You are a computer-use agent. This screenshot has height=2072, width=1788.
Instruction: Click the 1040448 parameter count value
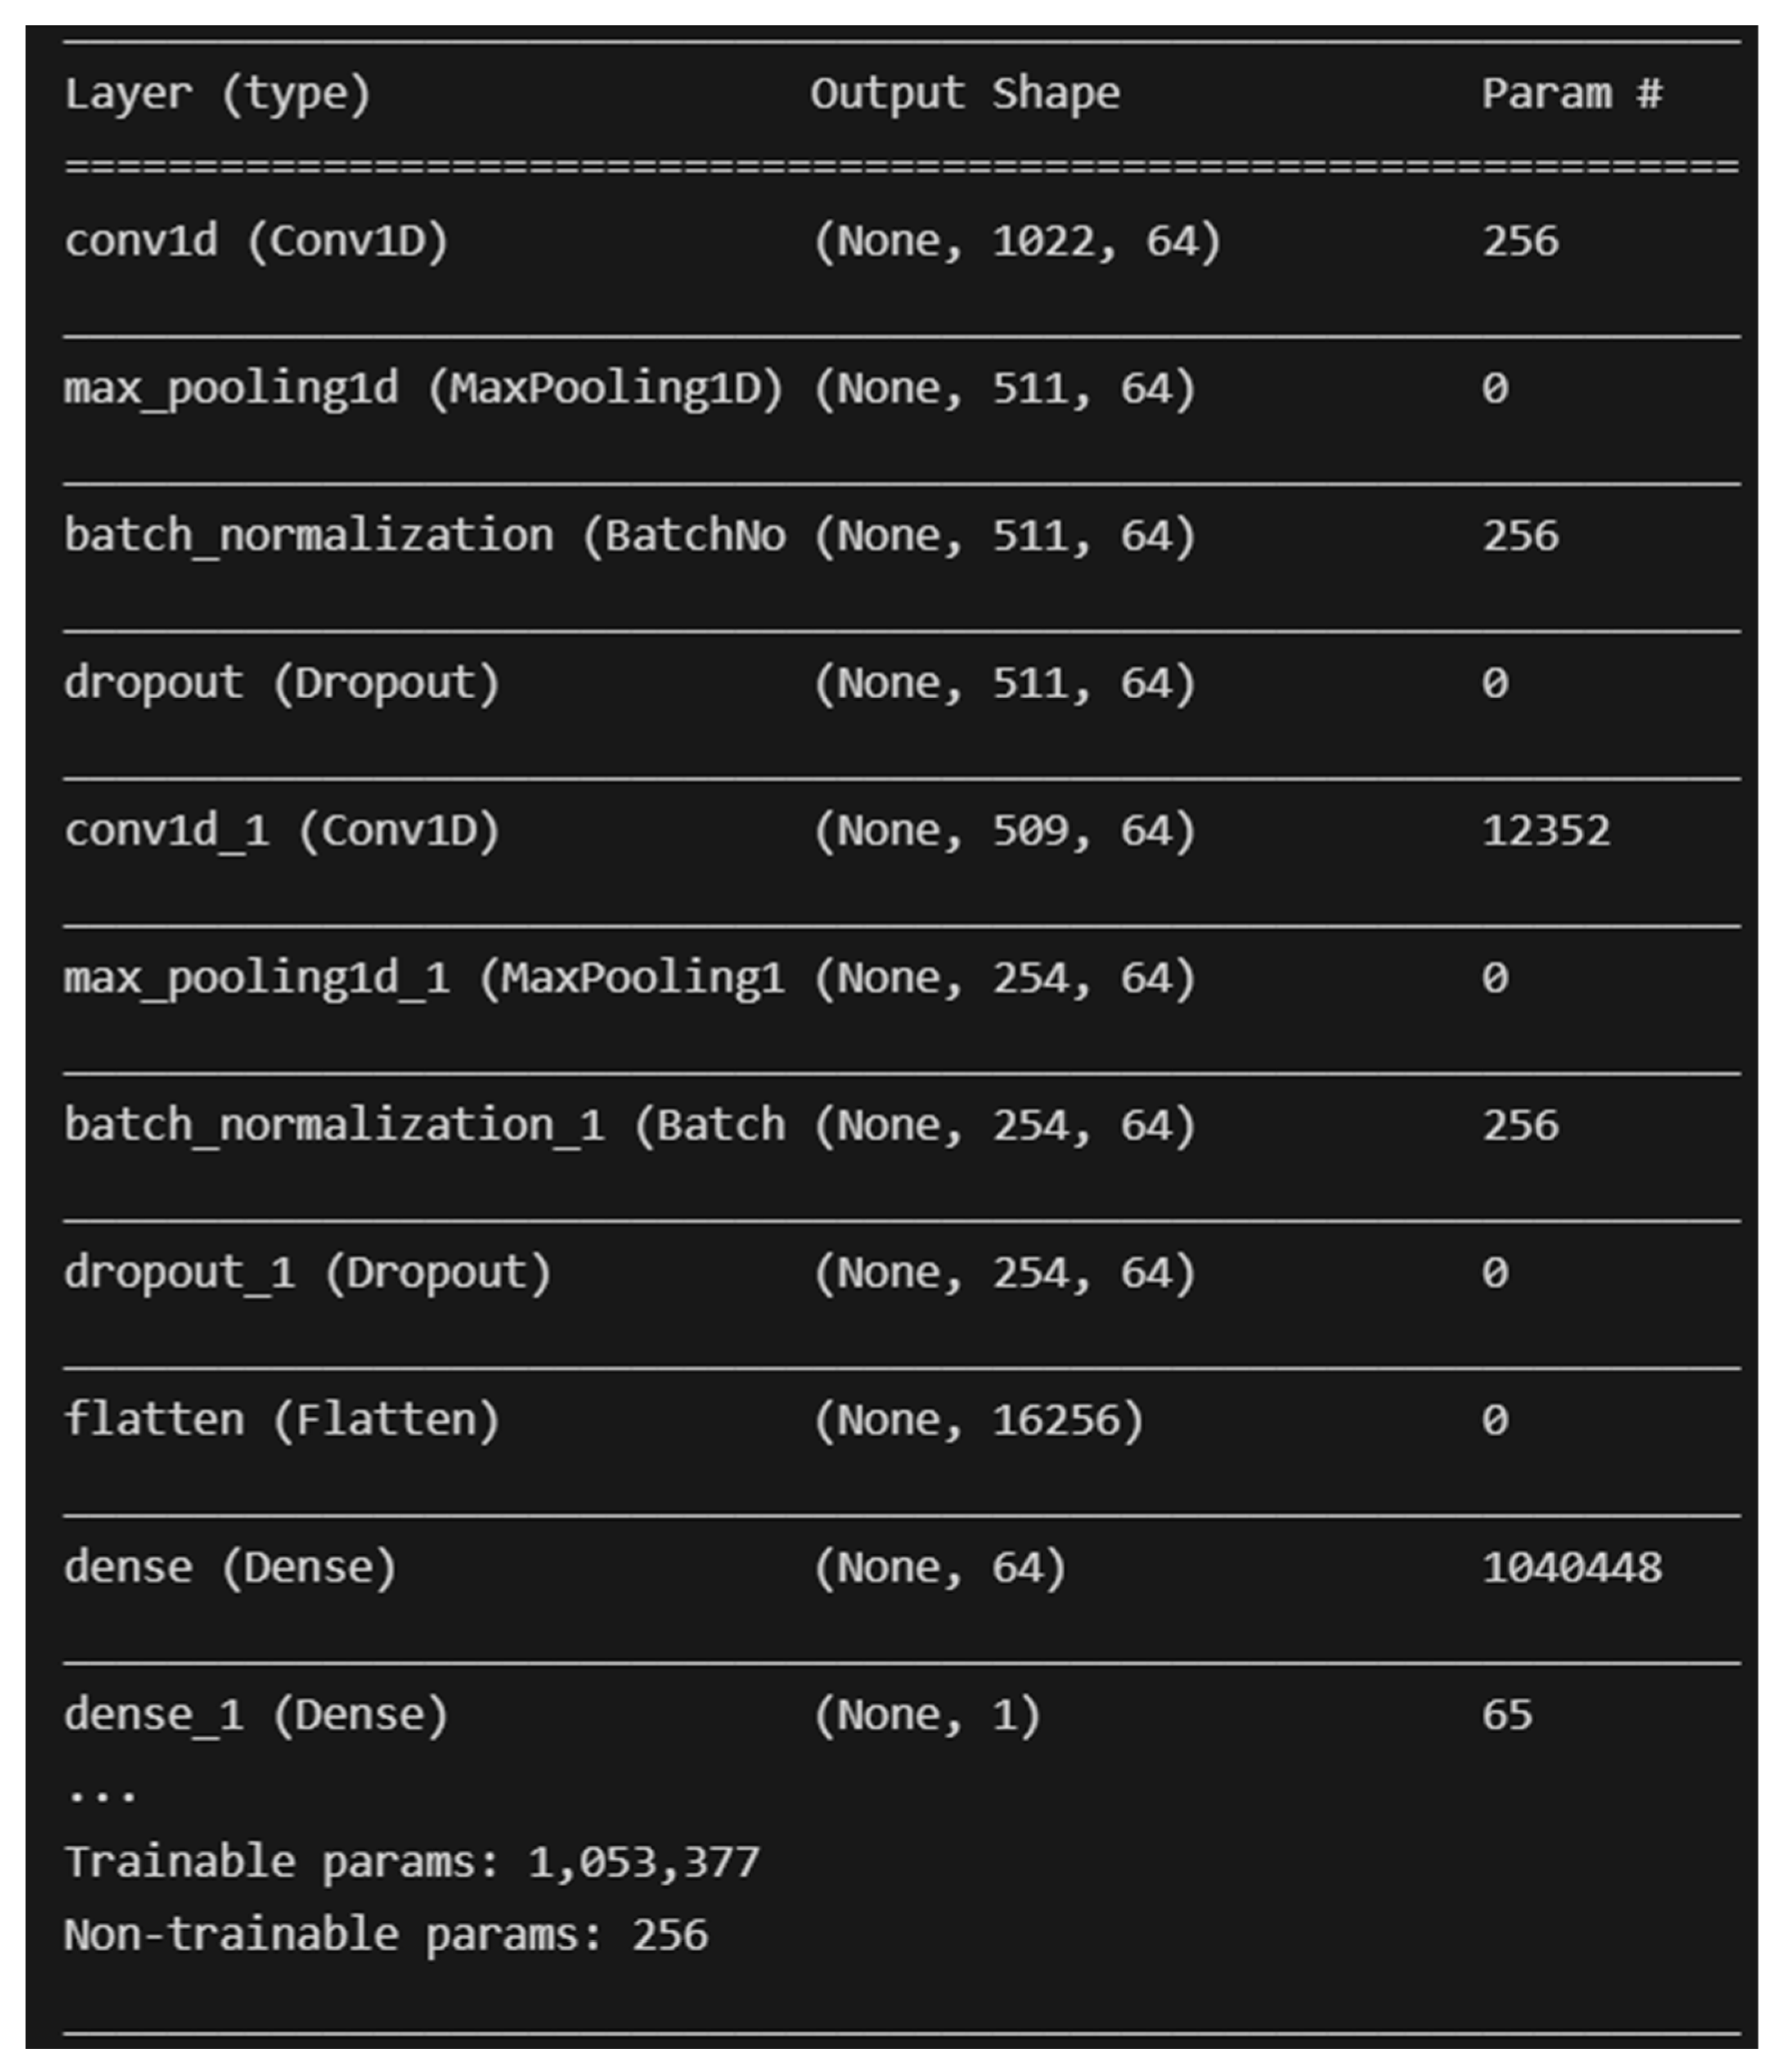coord(1571,1567)
